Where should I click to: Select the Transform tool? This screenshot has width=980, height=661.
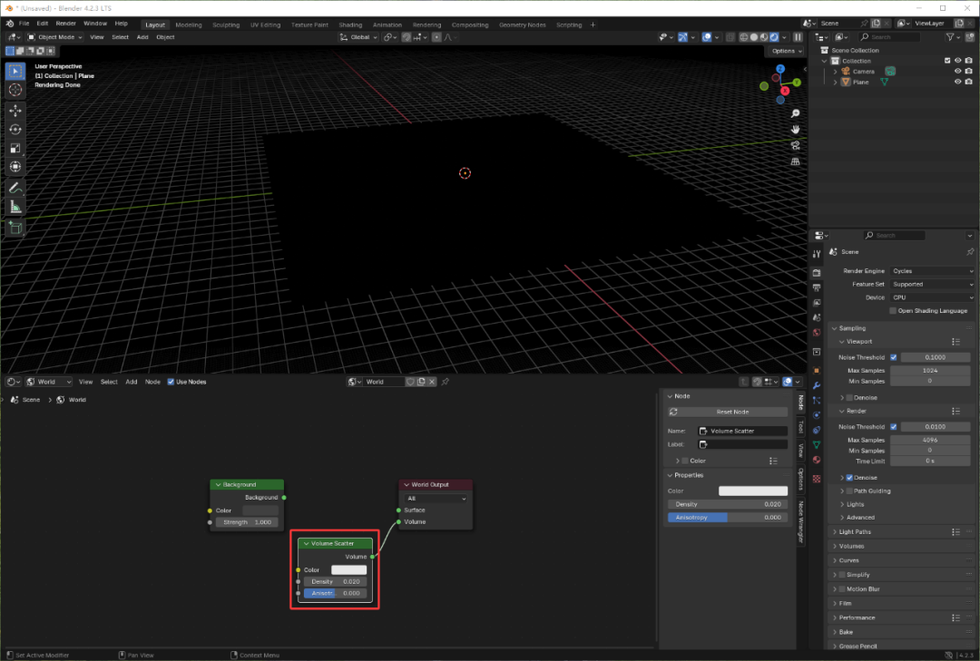15,167
